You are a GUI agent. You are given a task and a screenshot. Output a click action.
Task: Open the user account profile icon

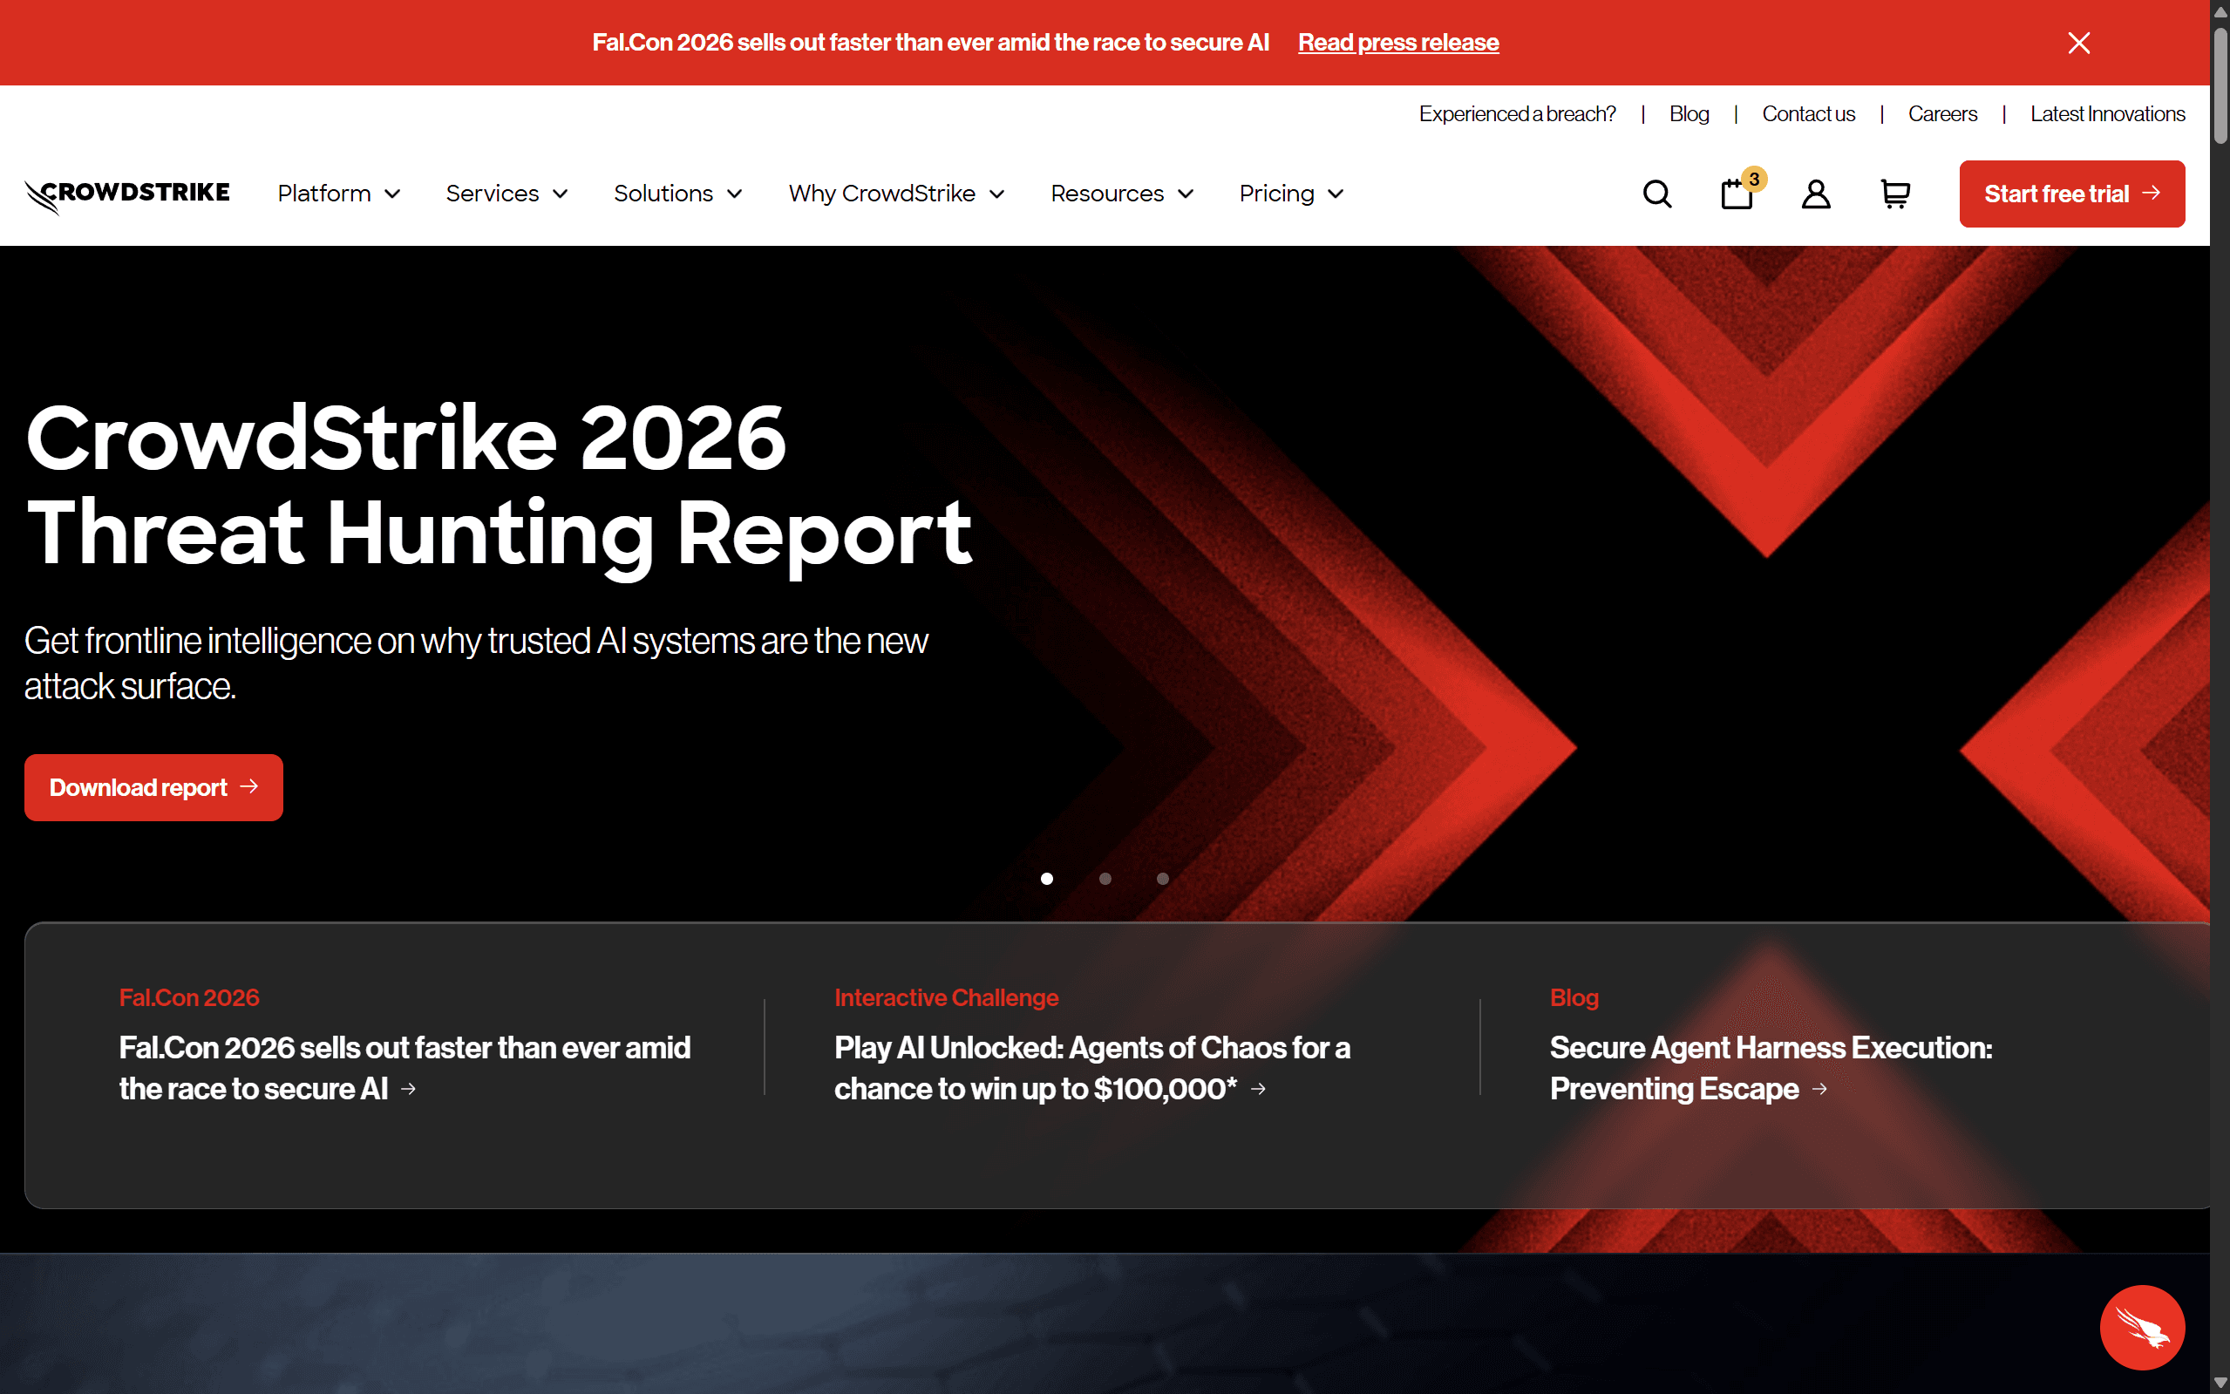click(1815, 194)
